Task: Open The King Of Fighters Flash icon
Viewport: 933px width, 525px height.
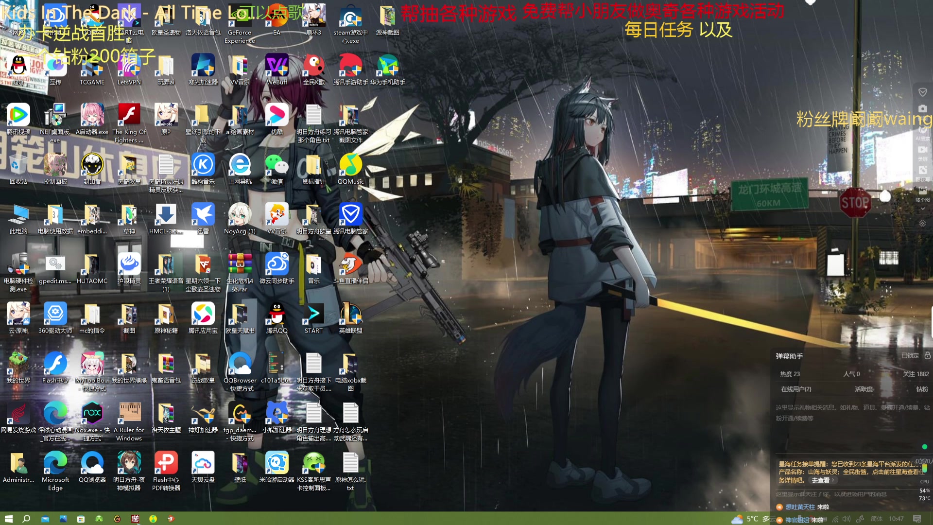Action: point(129,124)
